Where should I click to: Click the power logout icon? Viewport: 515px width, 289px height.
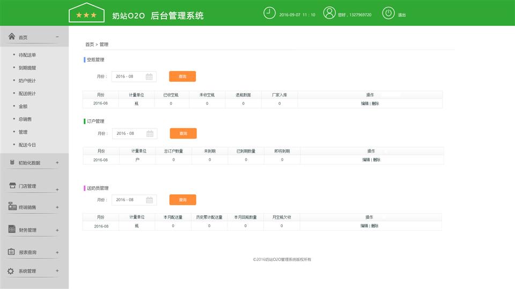click(x=388, y=13)
